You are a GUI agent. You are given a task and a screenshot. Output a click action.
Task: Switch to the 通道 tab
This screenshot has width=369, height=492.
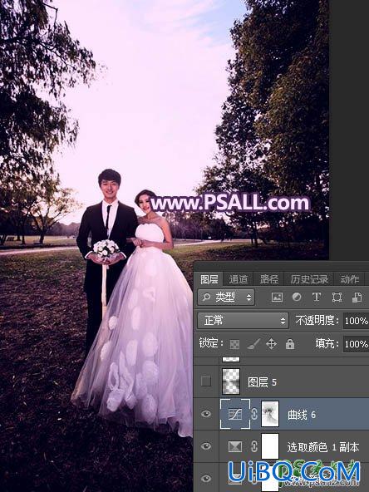239,279
